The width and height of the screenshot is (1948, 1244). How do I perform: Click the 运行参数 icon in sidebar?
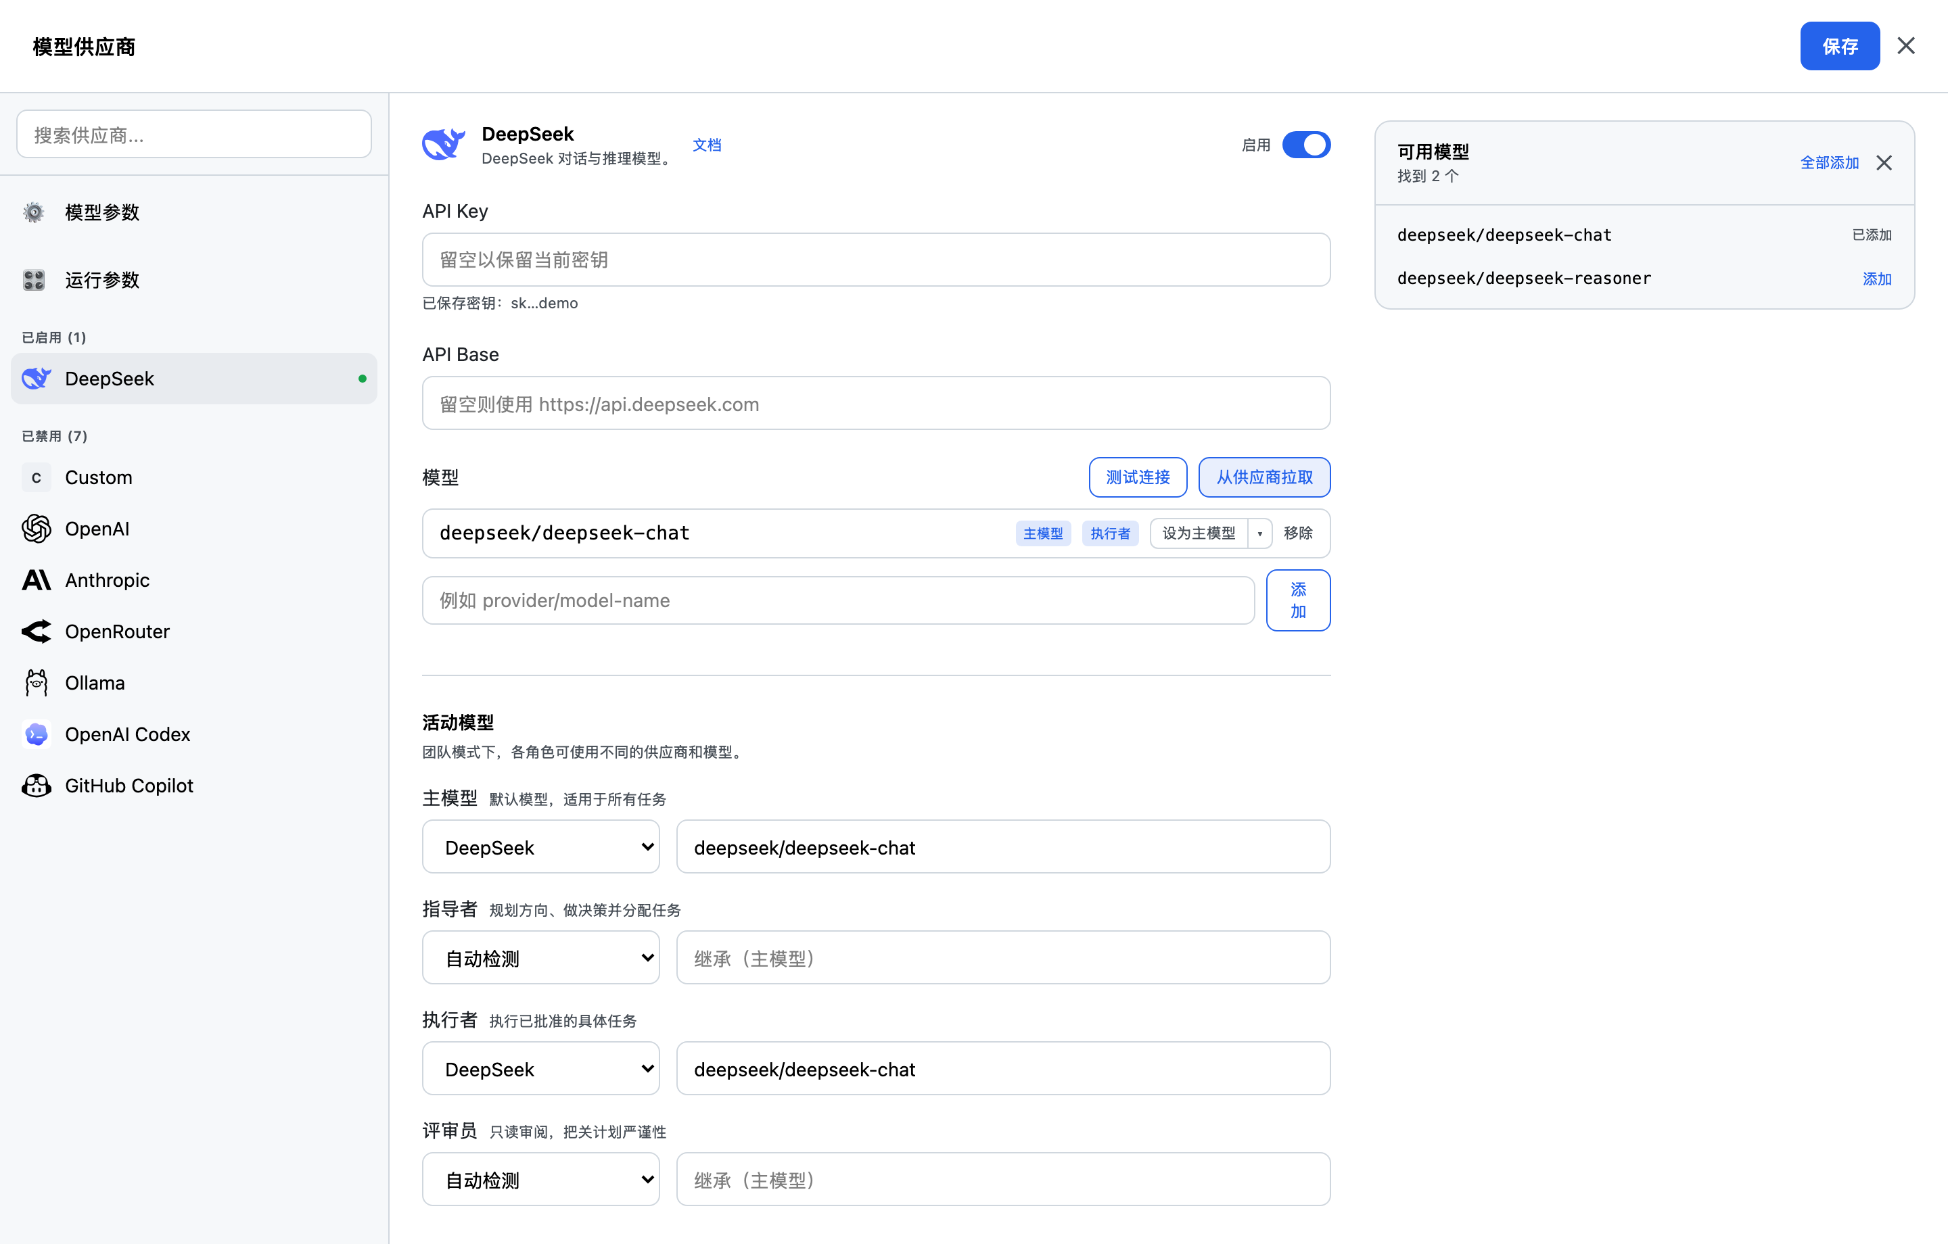point(34,280)
